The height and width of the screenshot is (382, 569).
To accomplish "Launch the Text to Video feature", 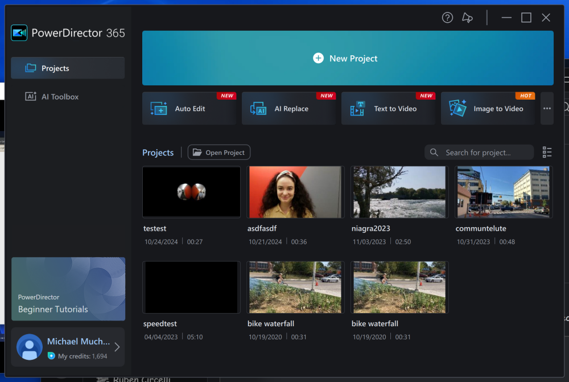I will 388,108.
